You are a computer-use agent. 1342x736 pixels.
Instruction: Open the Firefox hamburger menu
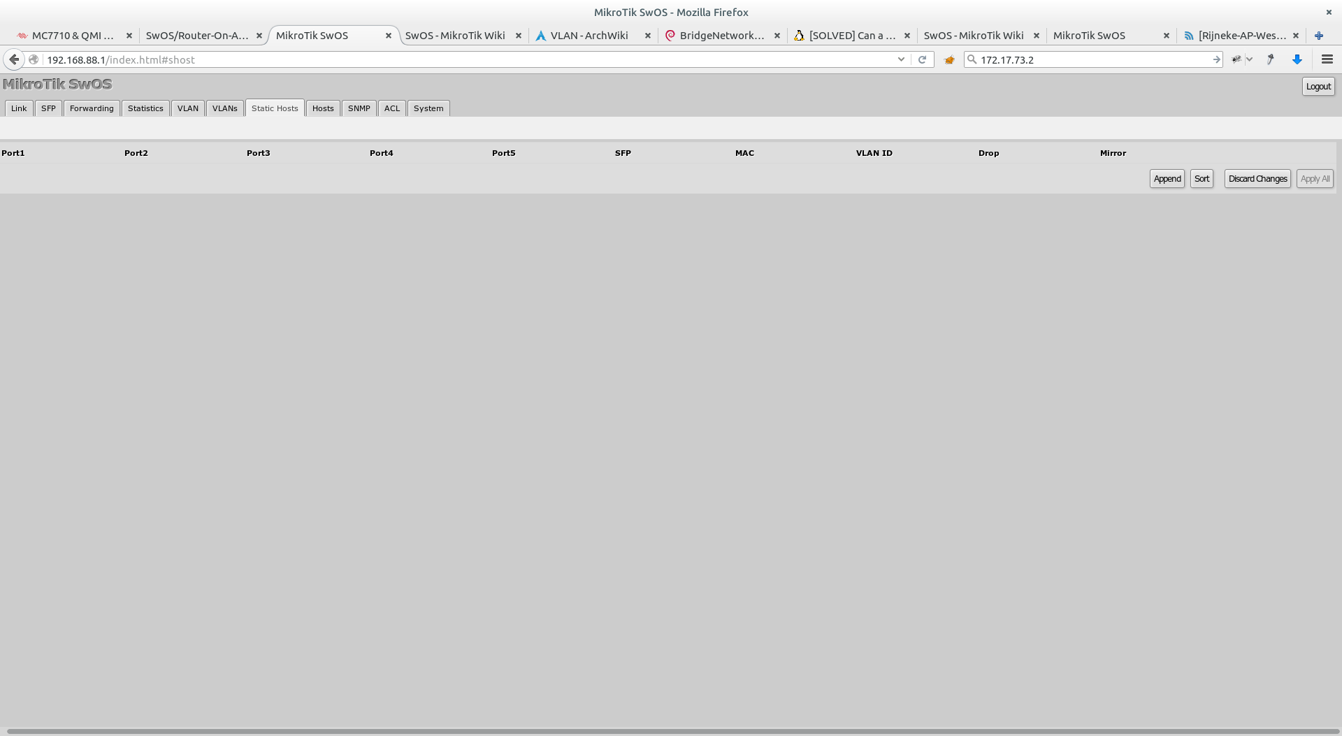click(1327, 59)
